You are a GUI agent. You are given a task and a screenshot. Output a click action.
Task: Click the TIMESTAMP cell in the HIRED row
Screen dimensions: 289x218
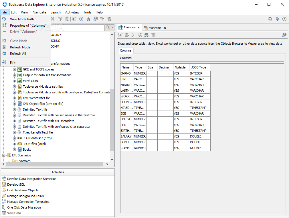(200, 108)
